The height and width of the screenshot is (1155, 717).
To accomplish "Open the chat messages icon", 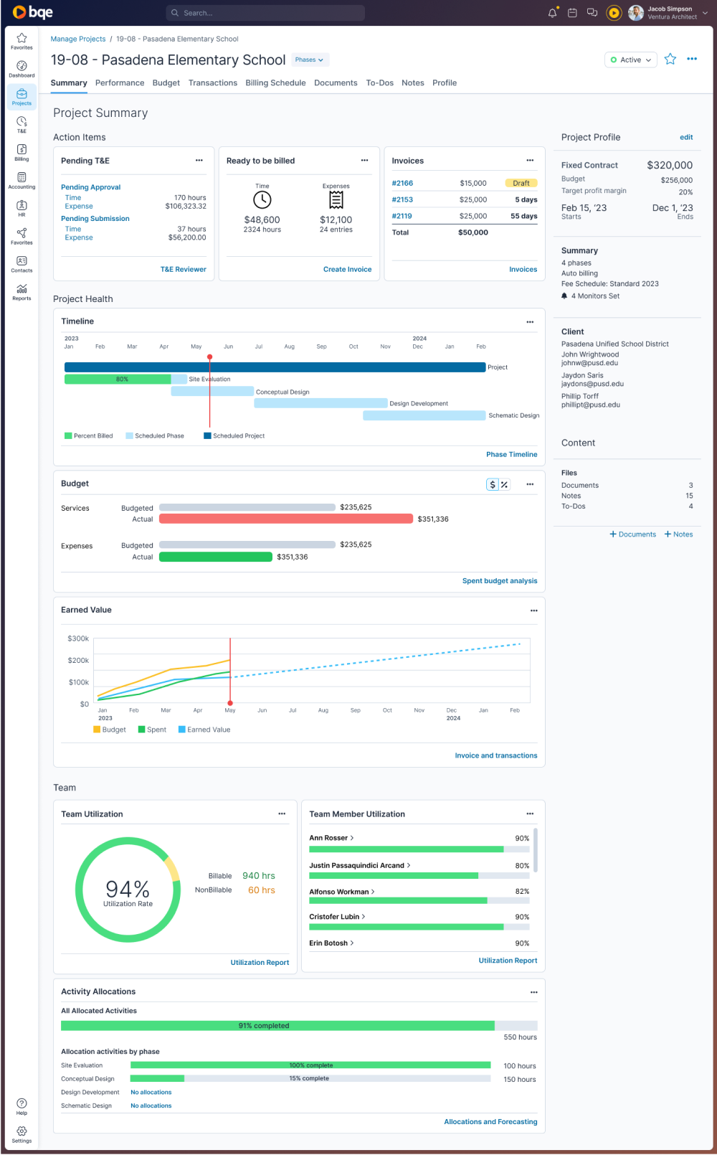I will (592, 13).
